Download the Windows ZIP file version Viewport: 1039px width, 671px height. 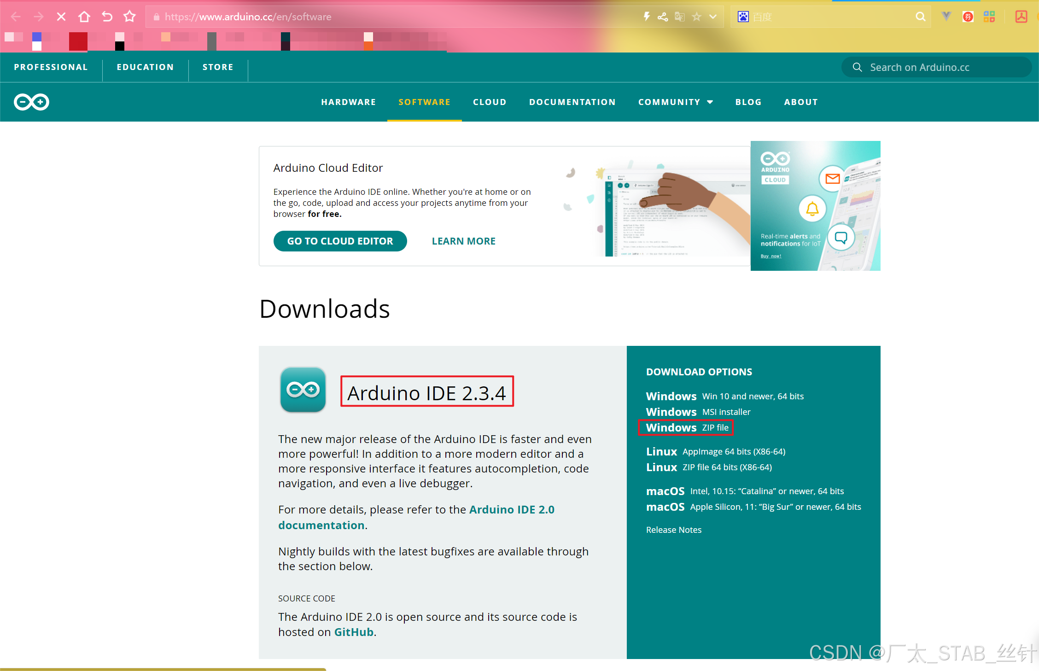pyautogui.click(x=686, y=427)
